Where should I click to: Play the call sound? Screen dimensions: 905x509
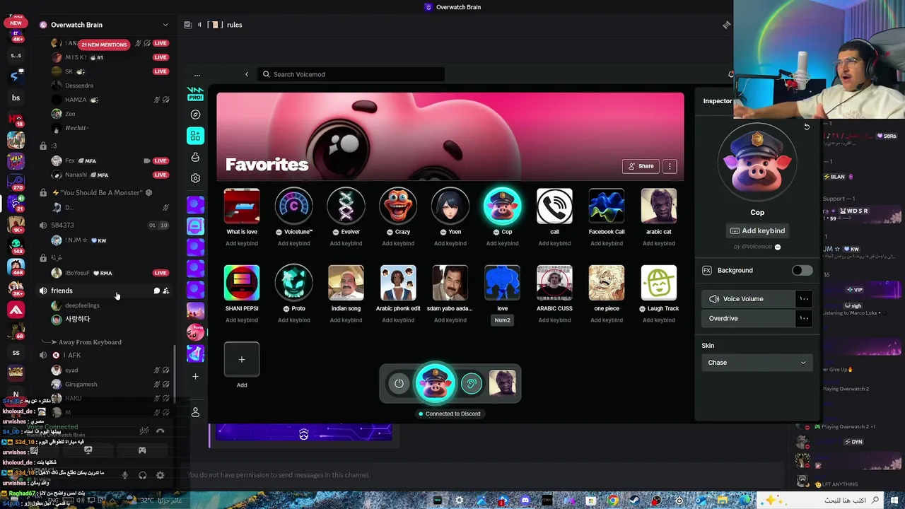click(554, 206)
